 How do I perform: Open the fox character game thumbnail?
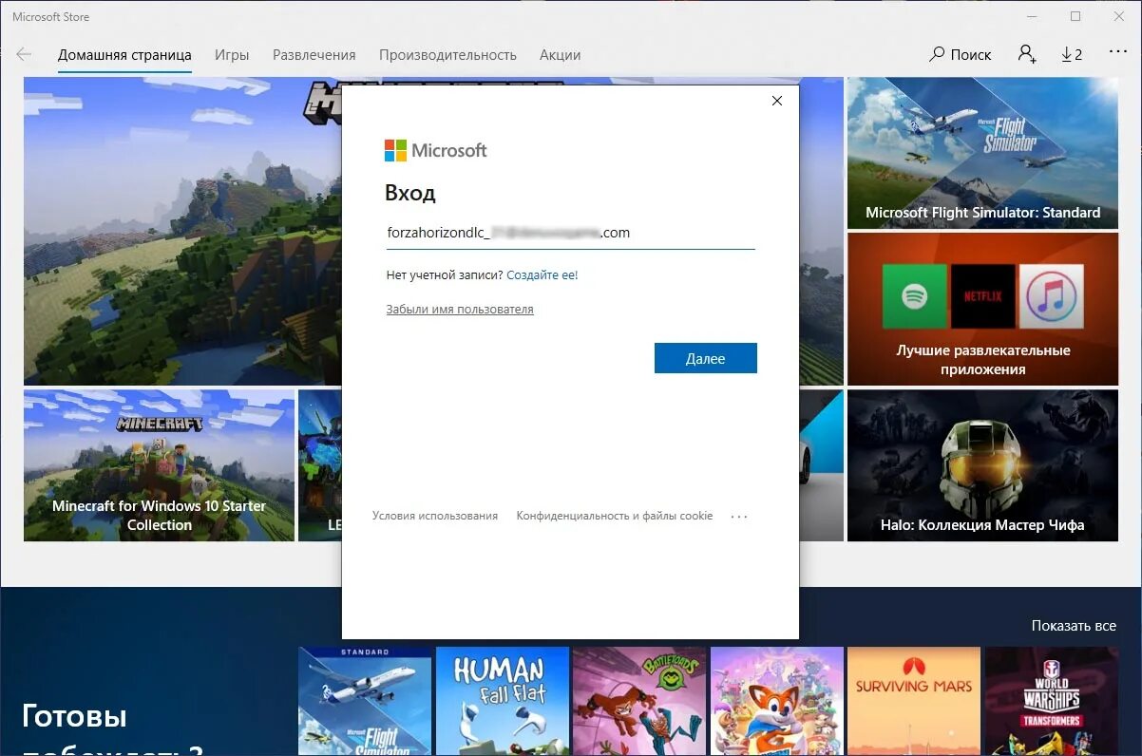[x=777, y=701]
